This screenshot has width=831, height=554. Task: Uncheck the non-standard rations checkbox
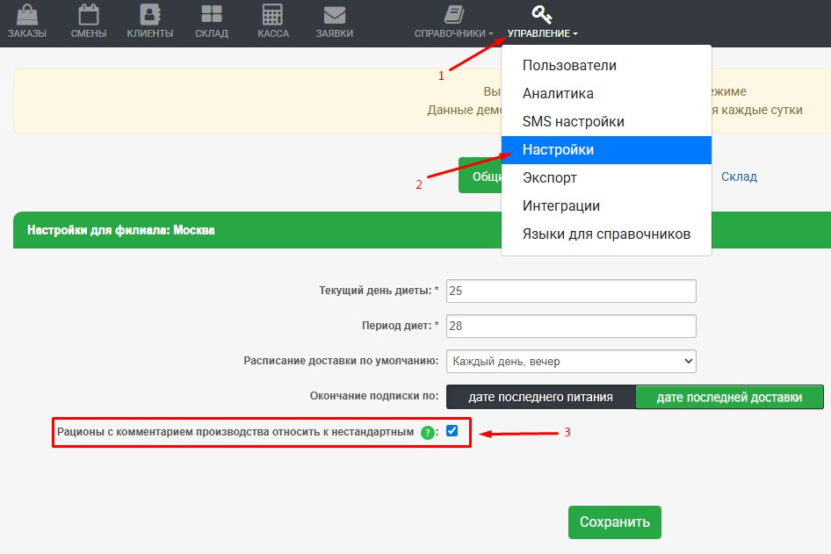[x=452, y=431]
